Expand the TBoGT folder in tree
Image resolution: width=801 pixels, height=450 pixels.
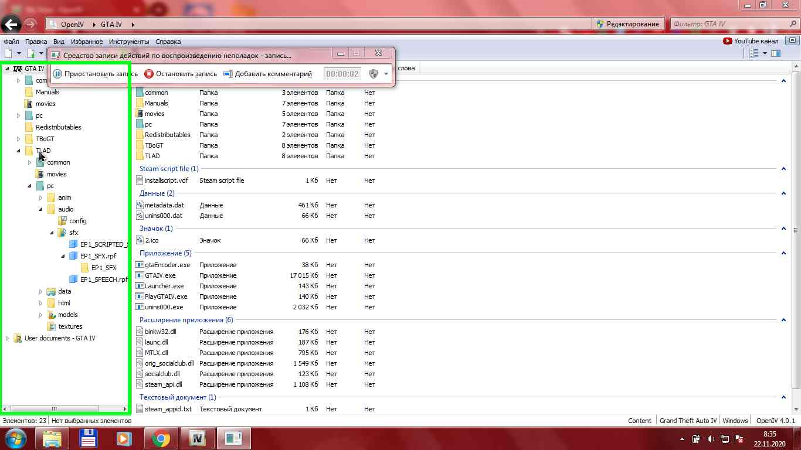click(x=19, y=139)
